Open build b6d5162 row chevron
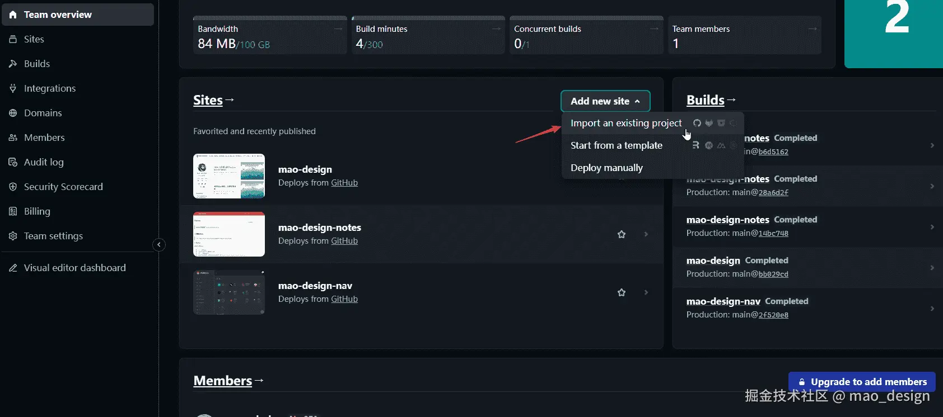The width and height of the screenshot is (943, 417). click(x=932, y=145)
